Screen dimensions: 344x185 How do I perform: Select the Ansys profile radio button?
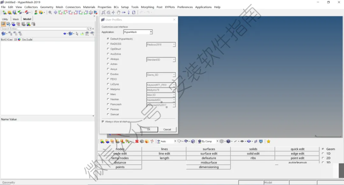coord(108,69)
